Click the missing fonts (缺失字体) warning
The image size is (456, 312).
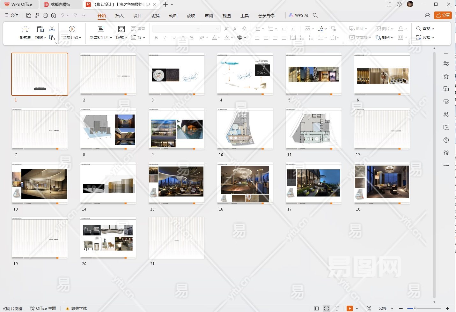77,308
